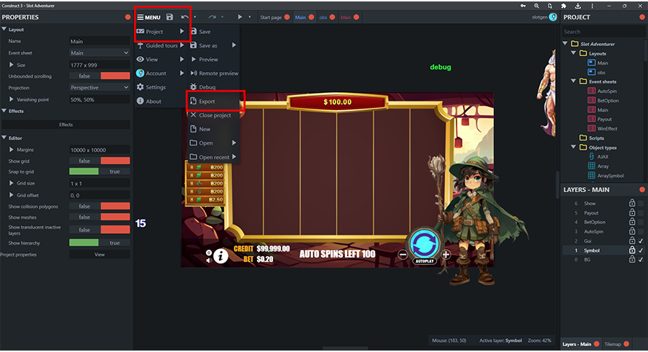Switch to the Tilemap panel tab
The width and height of the screenshot is (648, 352).
pos(613,344)
